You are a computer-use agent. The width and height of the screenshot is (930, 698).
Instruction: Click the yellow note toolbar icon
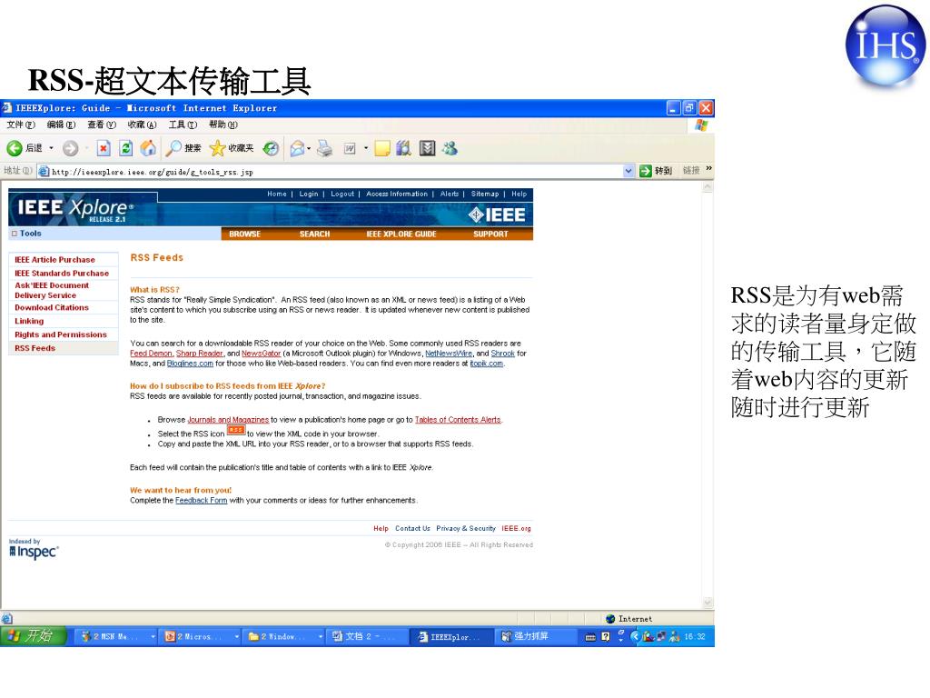[x=382, y=148]
